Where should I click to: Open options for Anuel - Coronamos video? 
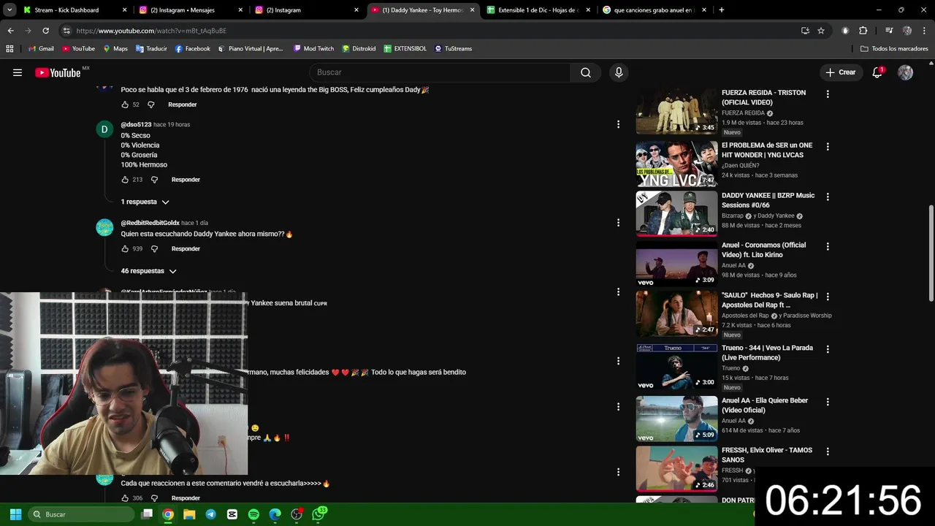(828, 247)
